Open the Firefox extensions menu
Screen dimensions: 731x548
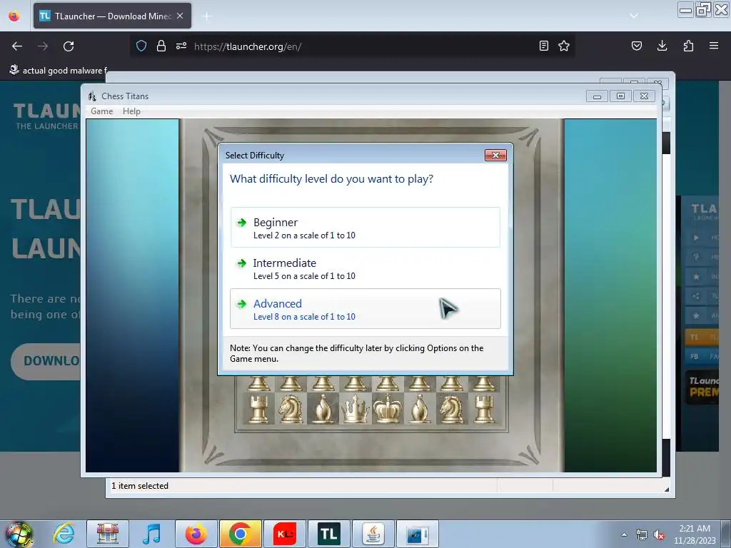tap(688, 46)
